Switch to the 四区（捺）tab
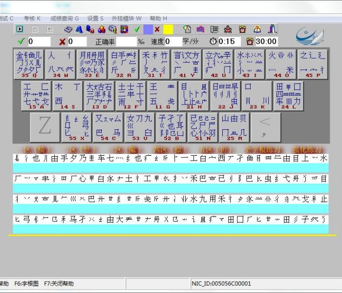Viewport: 342px width, 293px height. click(170, 150)
